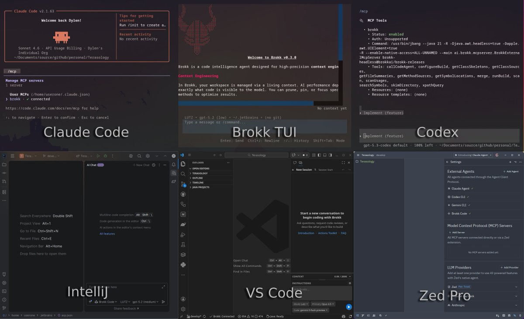This screenshot has width=524, height=319.
Task: Show AI Chat history clock icon
Action: click(153, 165)
